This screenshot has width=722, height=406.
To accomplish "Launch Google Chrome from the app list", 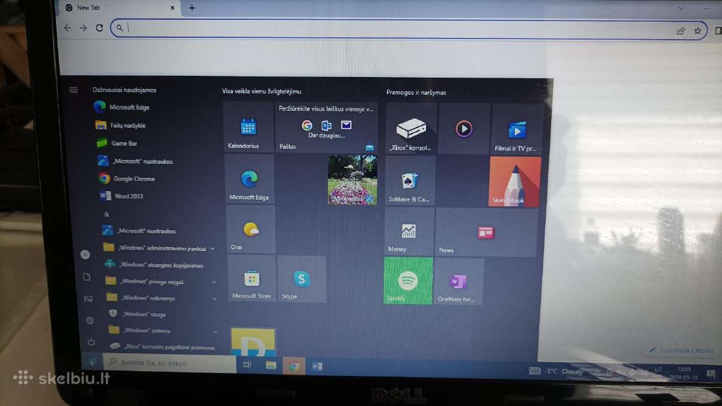I will [x=128, y=179].
